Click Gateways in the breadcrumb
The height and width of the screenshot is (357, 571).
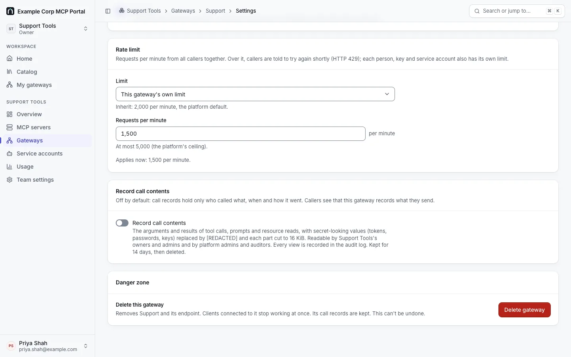183,11
